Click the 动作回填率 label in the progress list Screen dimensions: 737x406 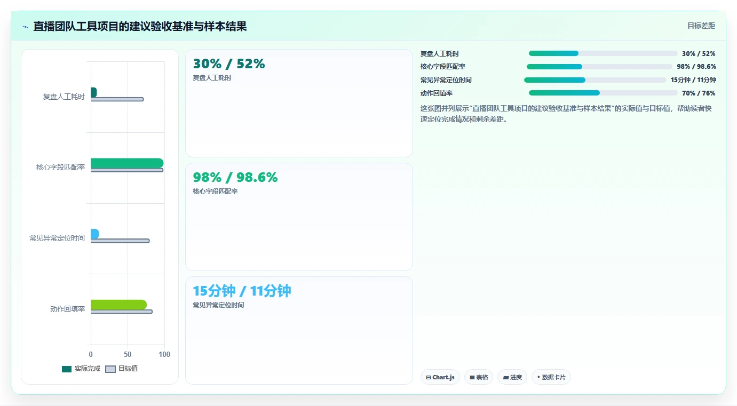pyautogui.click(x=437, y=93)
